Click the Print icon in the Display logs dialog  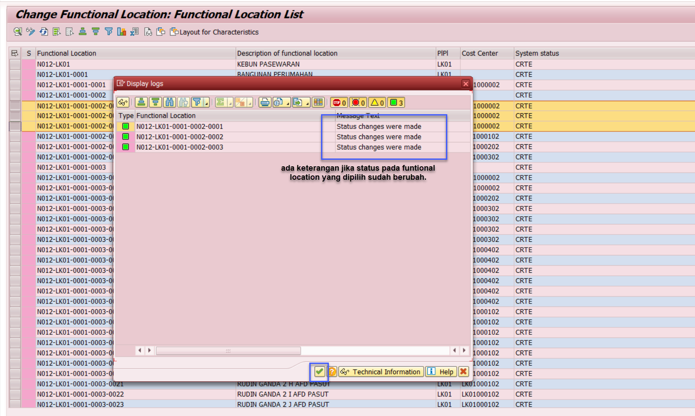tap(265, 102)
